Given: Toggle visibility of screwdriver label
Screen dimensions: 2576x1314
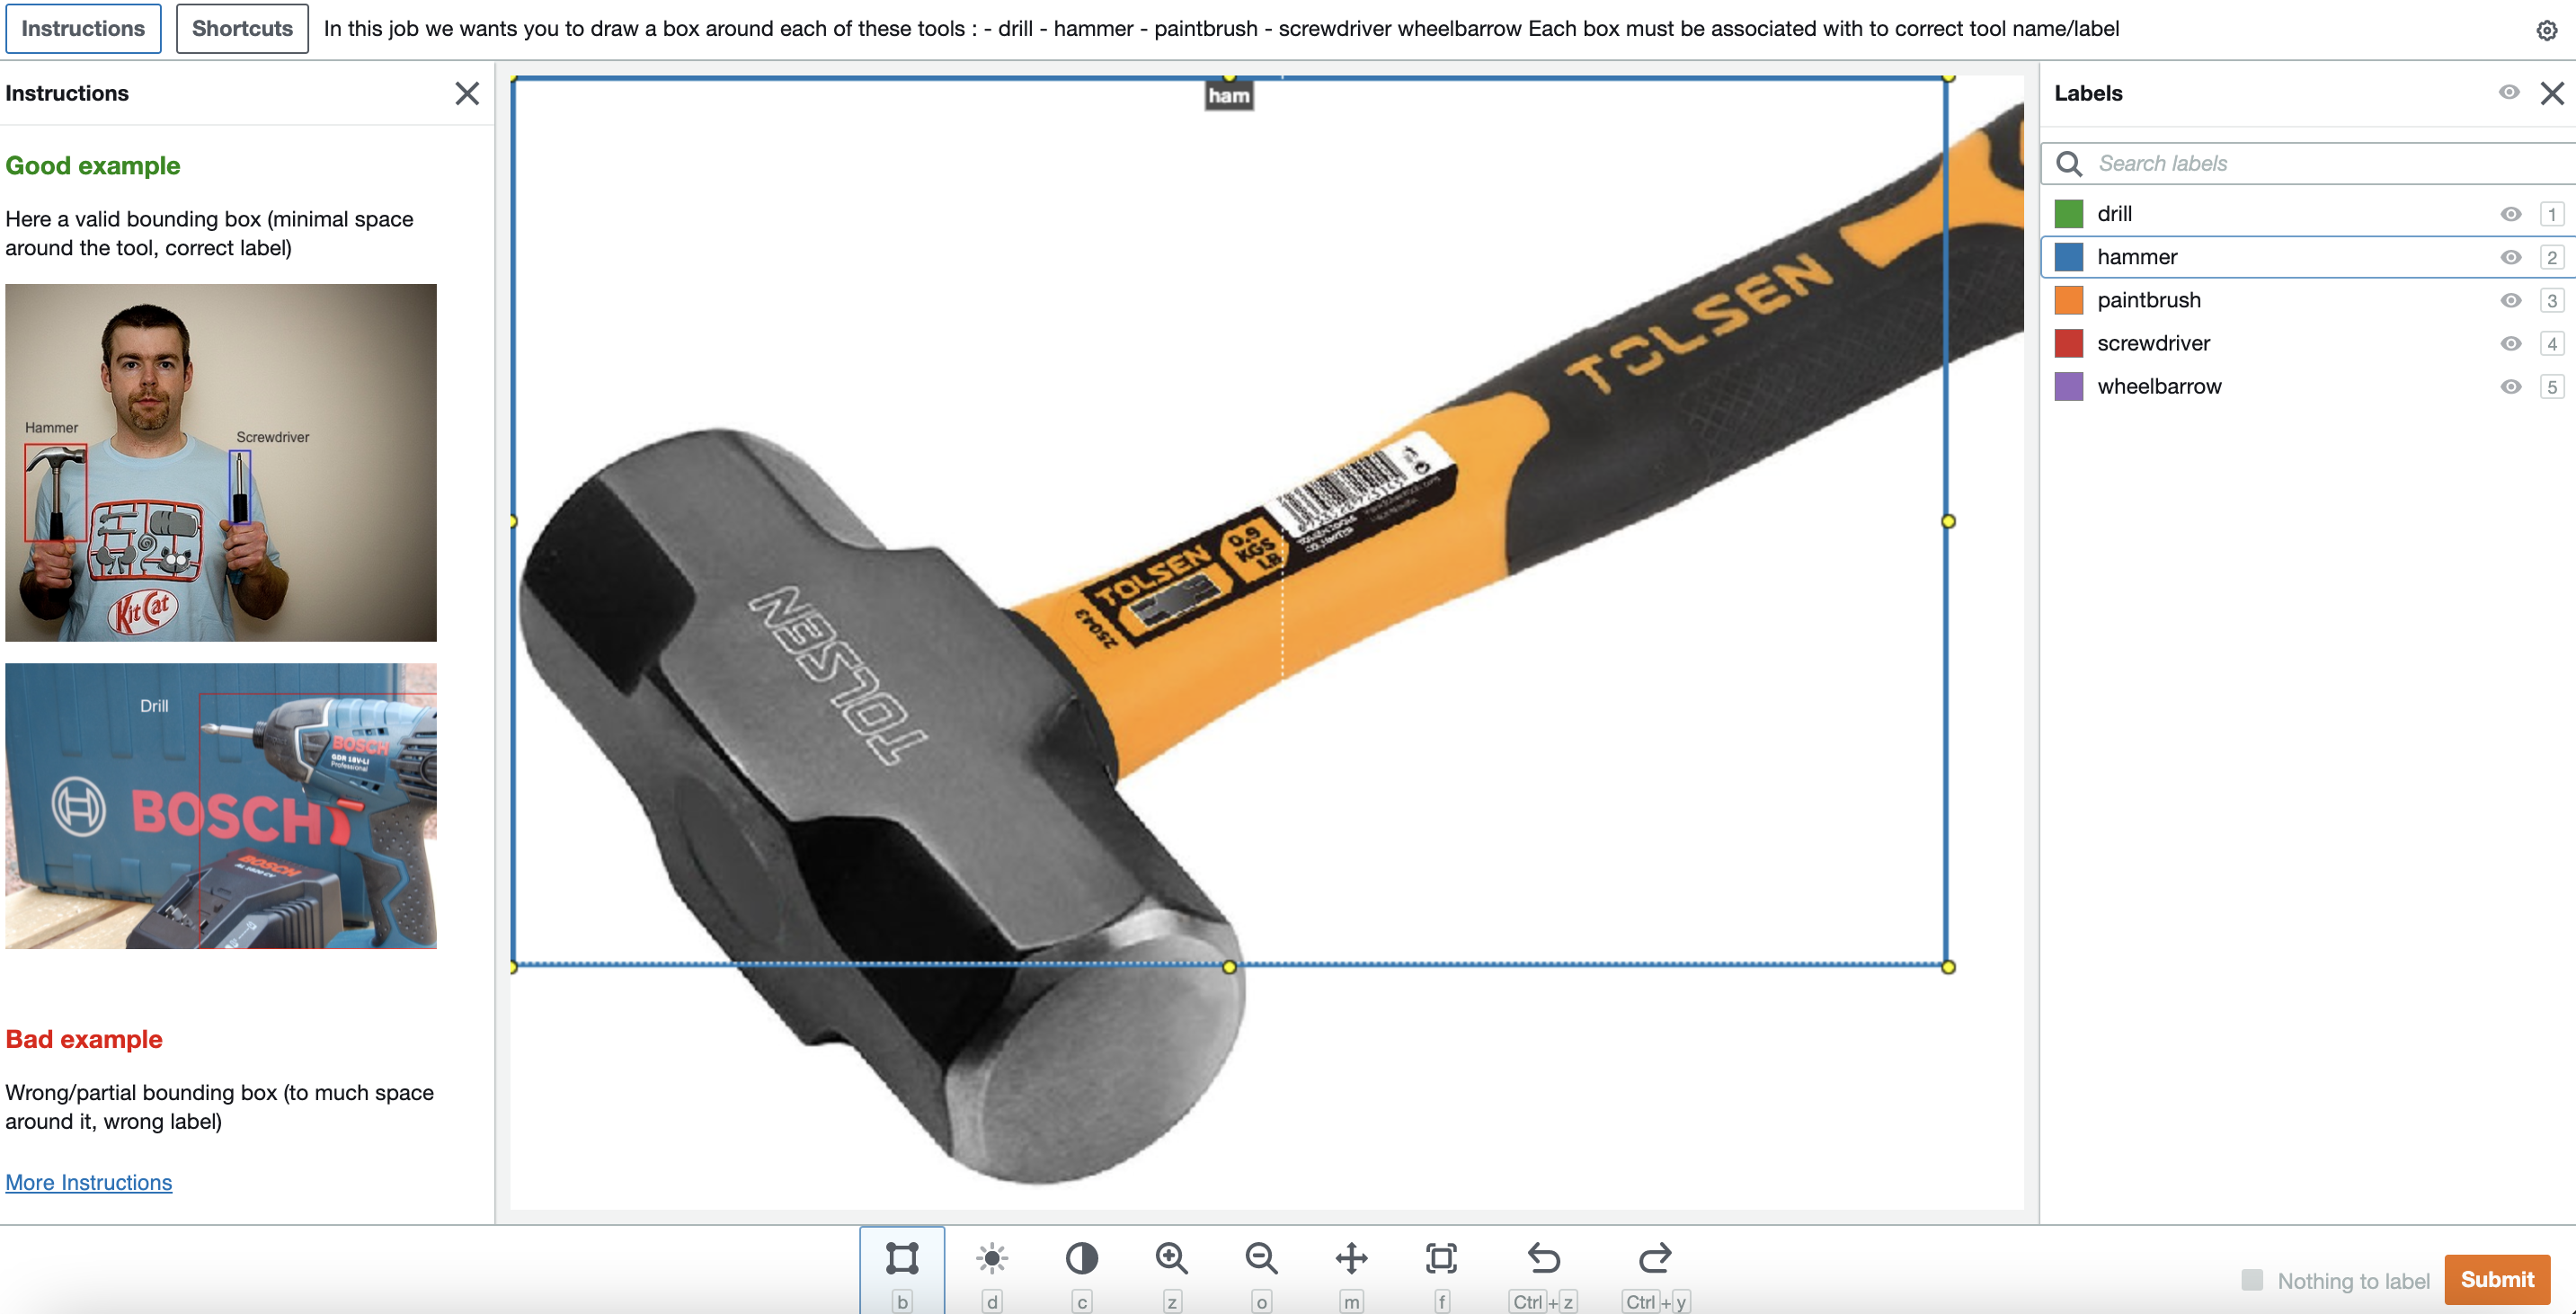Looking at the screenshot, I should 2508,342.
